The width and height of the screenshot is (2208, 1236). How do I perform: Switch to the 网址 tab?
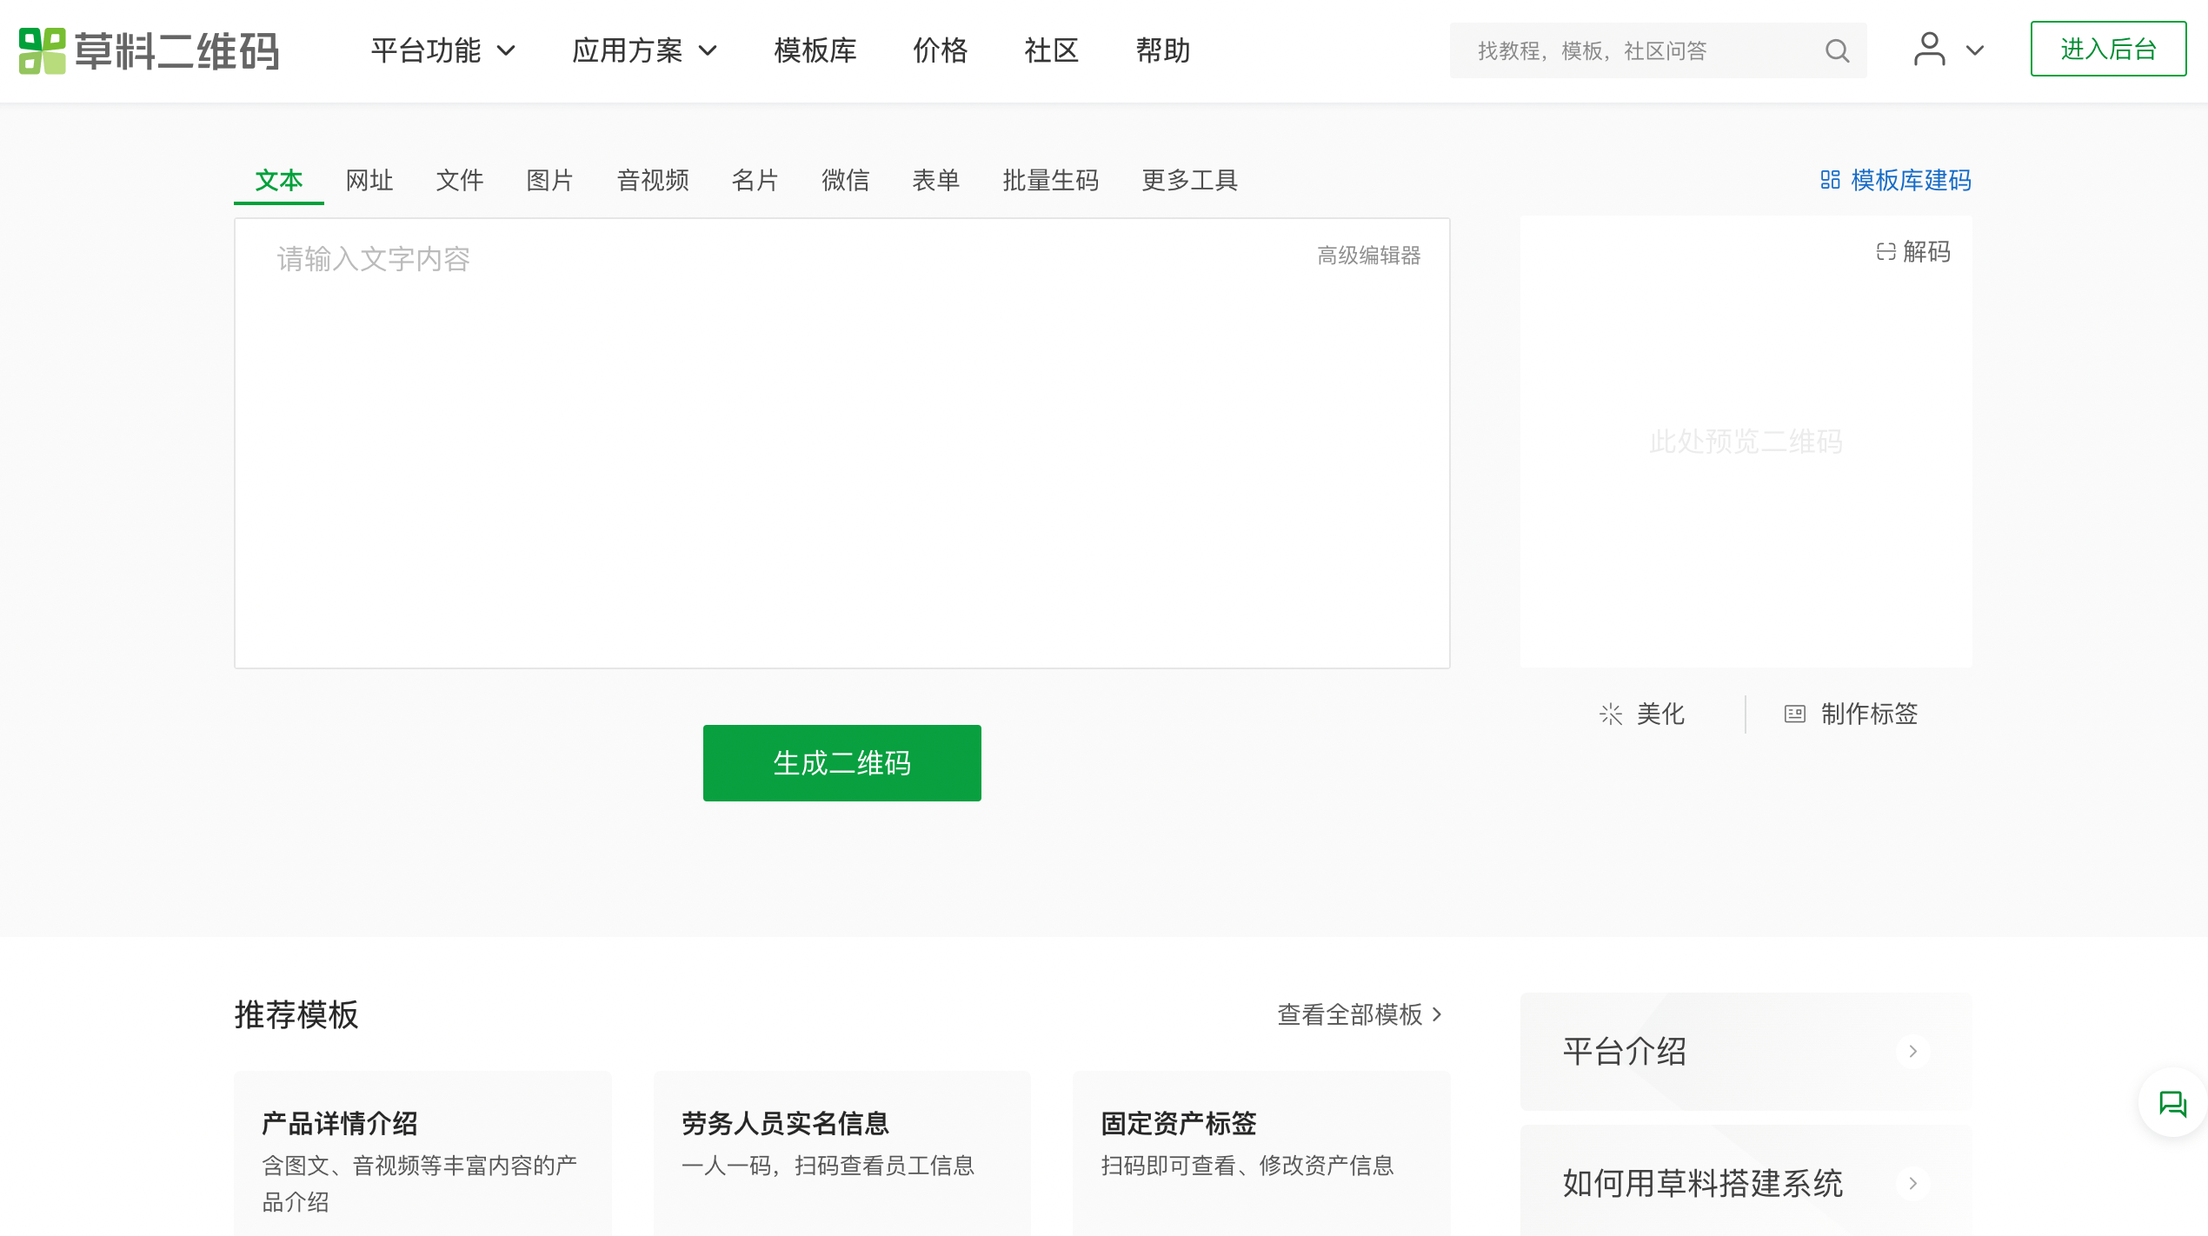coord(369,180)
